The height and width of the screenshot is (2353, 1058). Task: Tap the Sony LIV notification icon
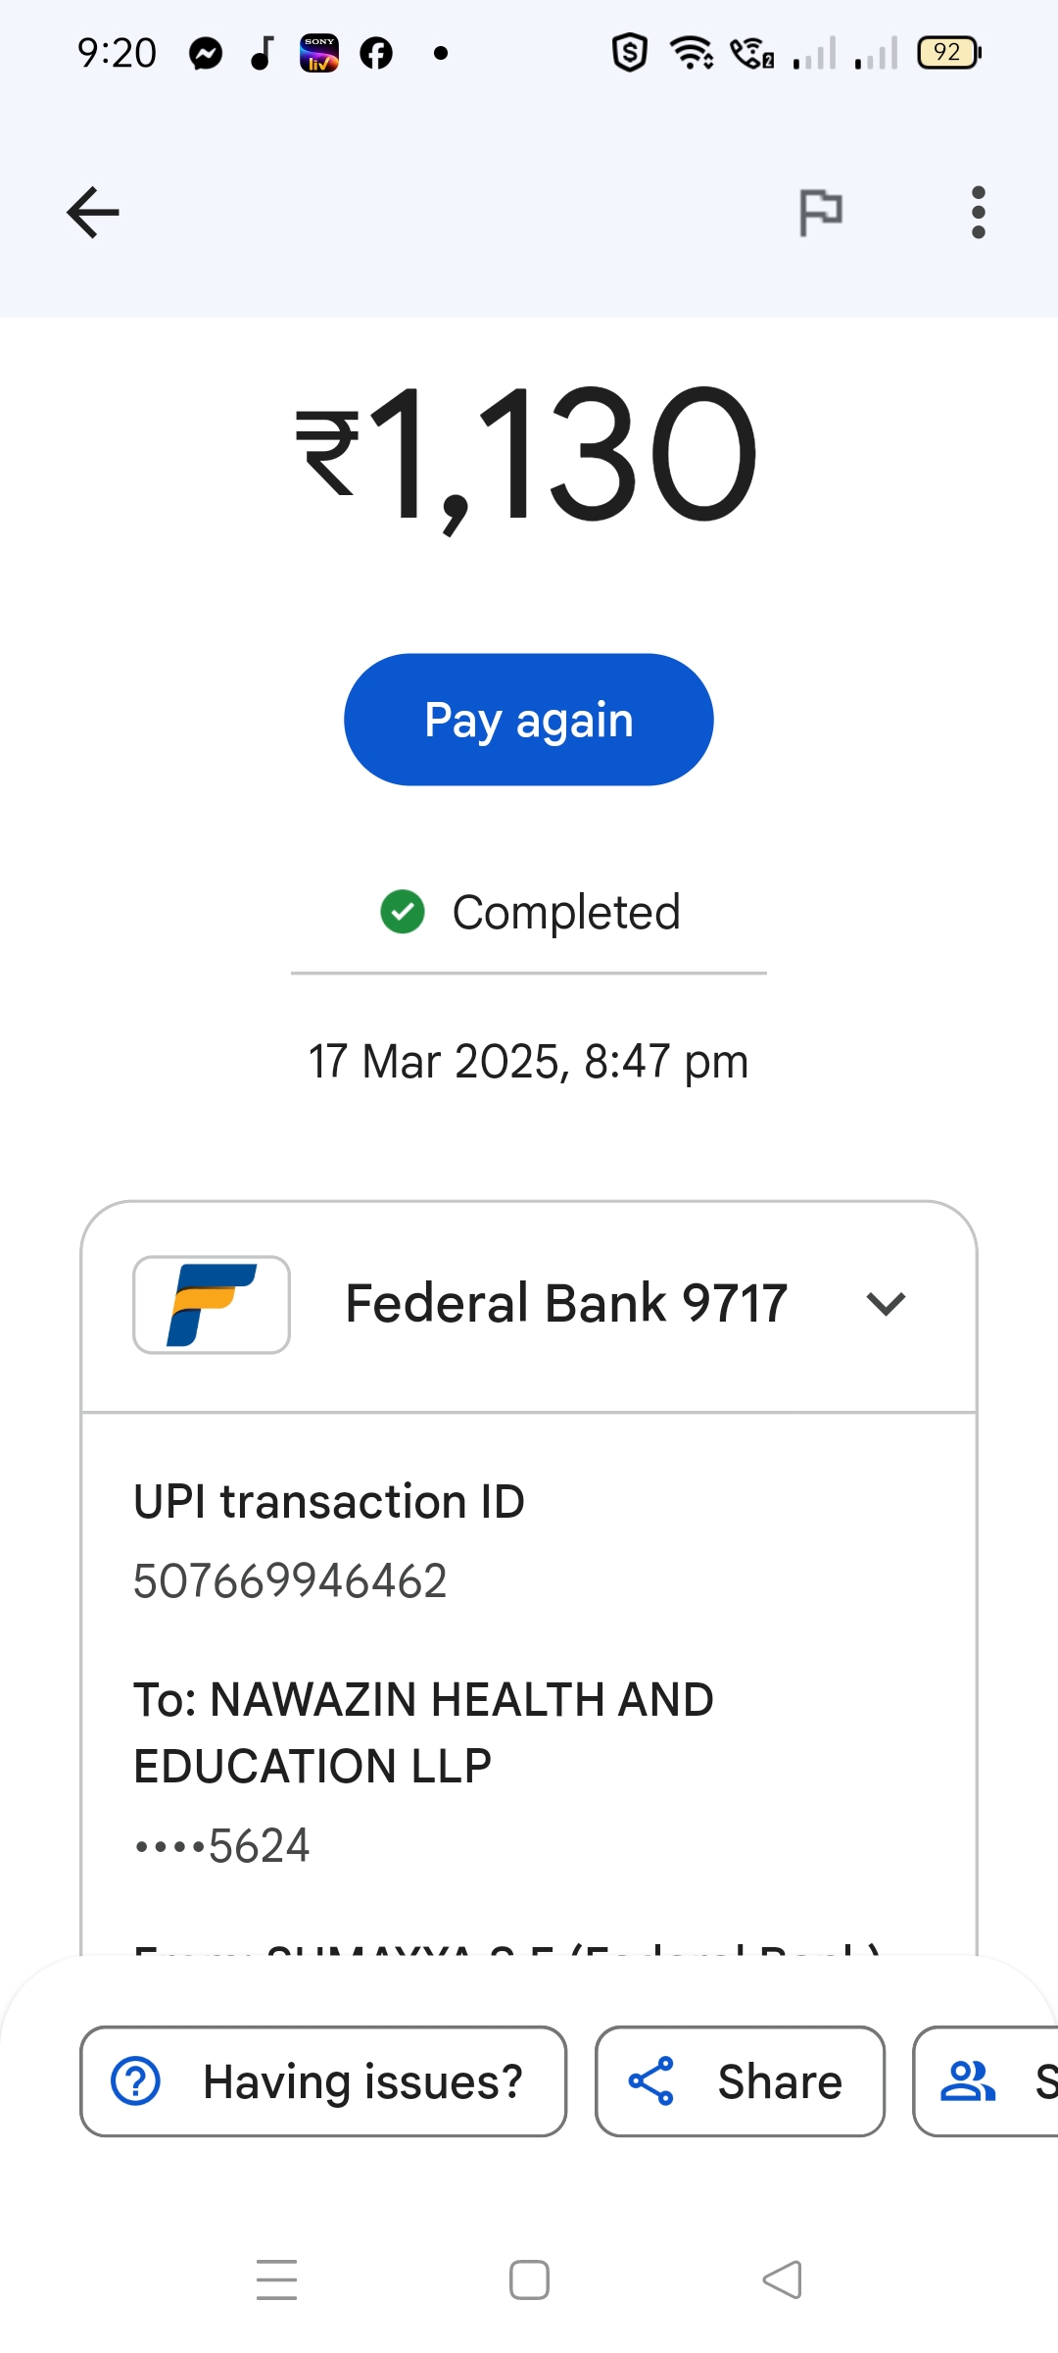pos(319,53)
